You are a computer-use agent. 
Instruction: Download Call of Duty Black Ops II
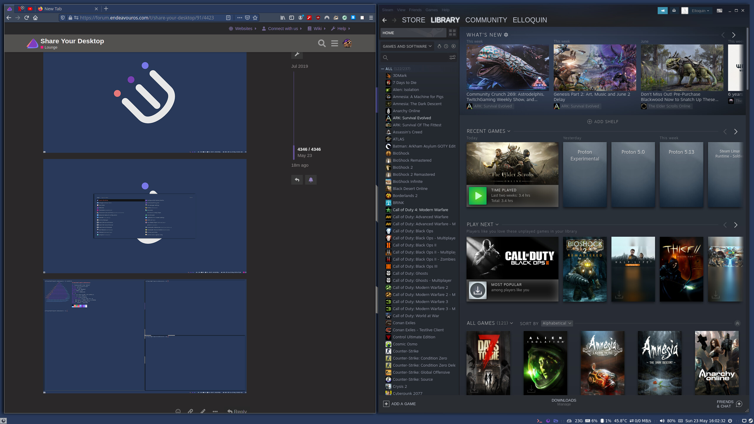478,290
